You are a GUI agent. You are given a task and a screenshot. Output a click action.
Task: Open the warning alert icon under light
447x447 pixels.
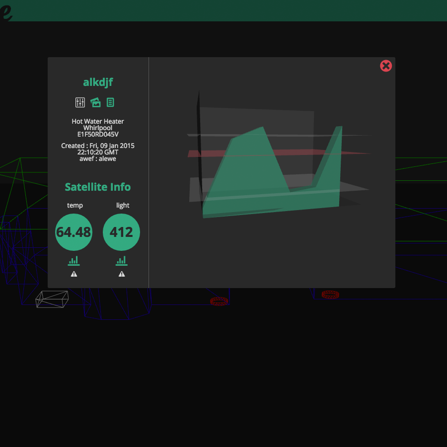coord(122,274)
